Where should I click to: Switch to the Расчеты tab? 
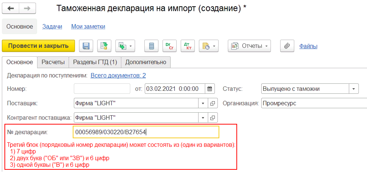click(x=53, y=62)
